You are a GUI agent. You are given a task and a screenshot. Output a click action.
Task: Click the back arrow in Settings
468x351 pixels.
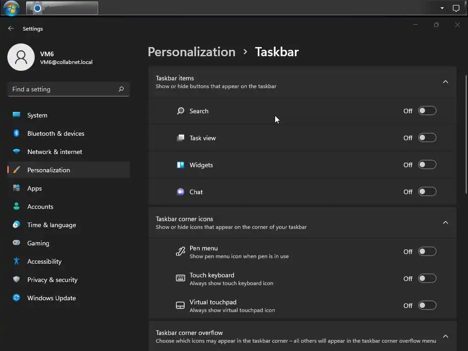(x=11, y=28)
